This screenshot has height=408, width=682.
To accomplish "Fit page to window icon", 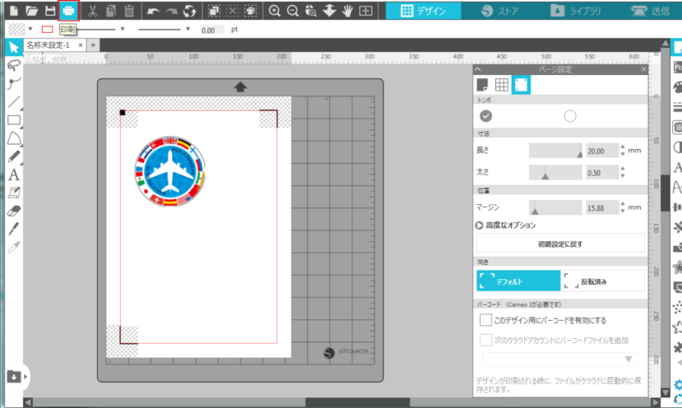I will click(366, 11).
